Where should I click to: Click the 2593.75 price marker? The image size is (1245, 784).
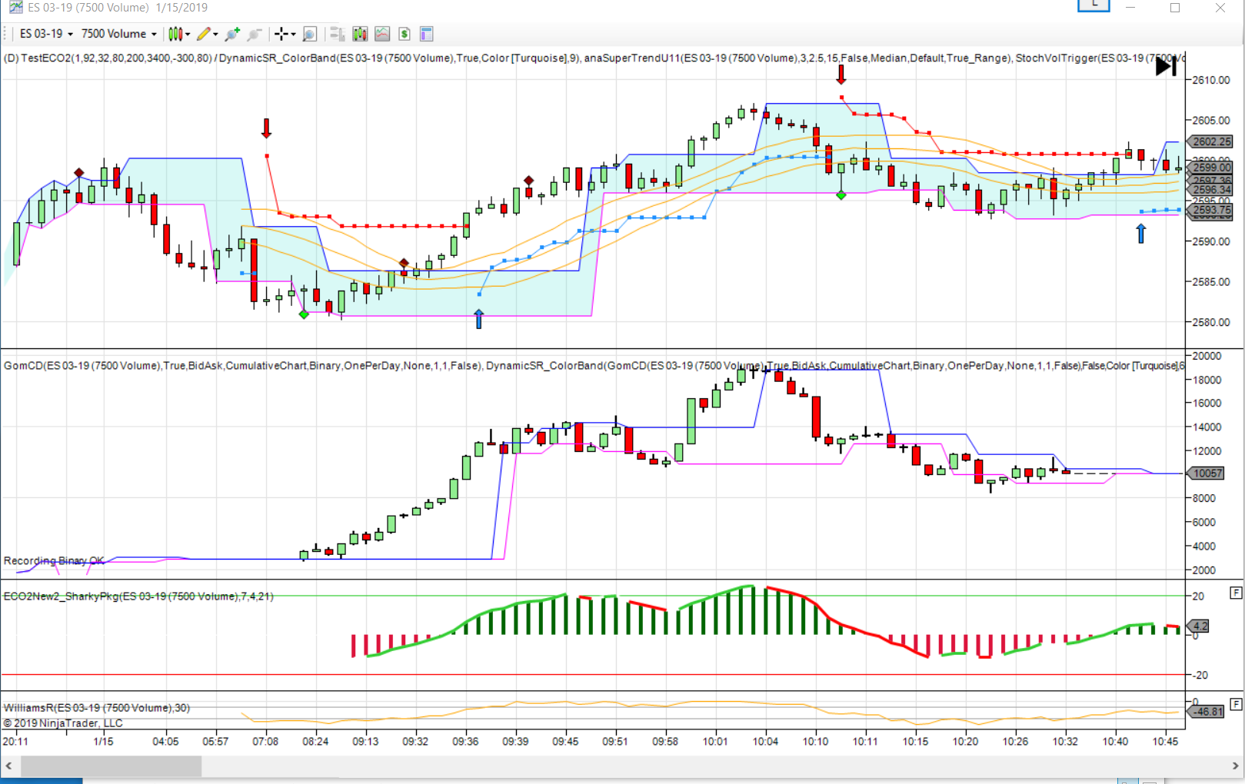click(x=1210, y=210)
